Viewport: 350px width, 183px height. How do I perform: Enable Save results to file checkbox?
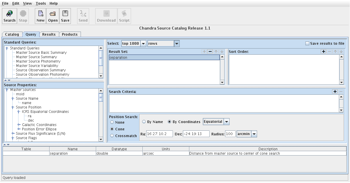pos(307,44)
